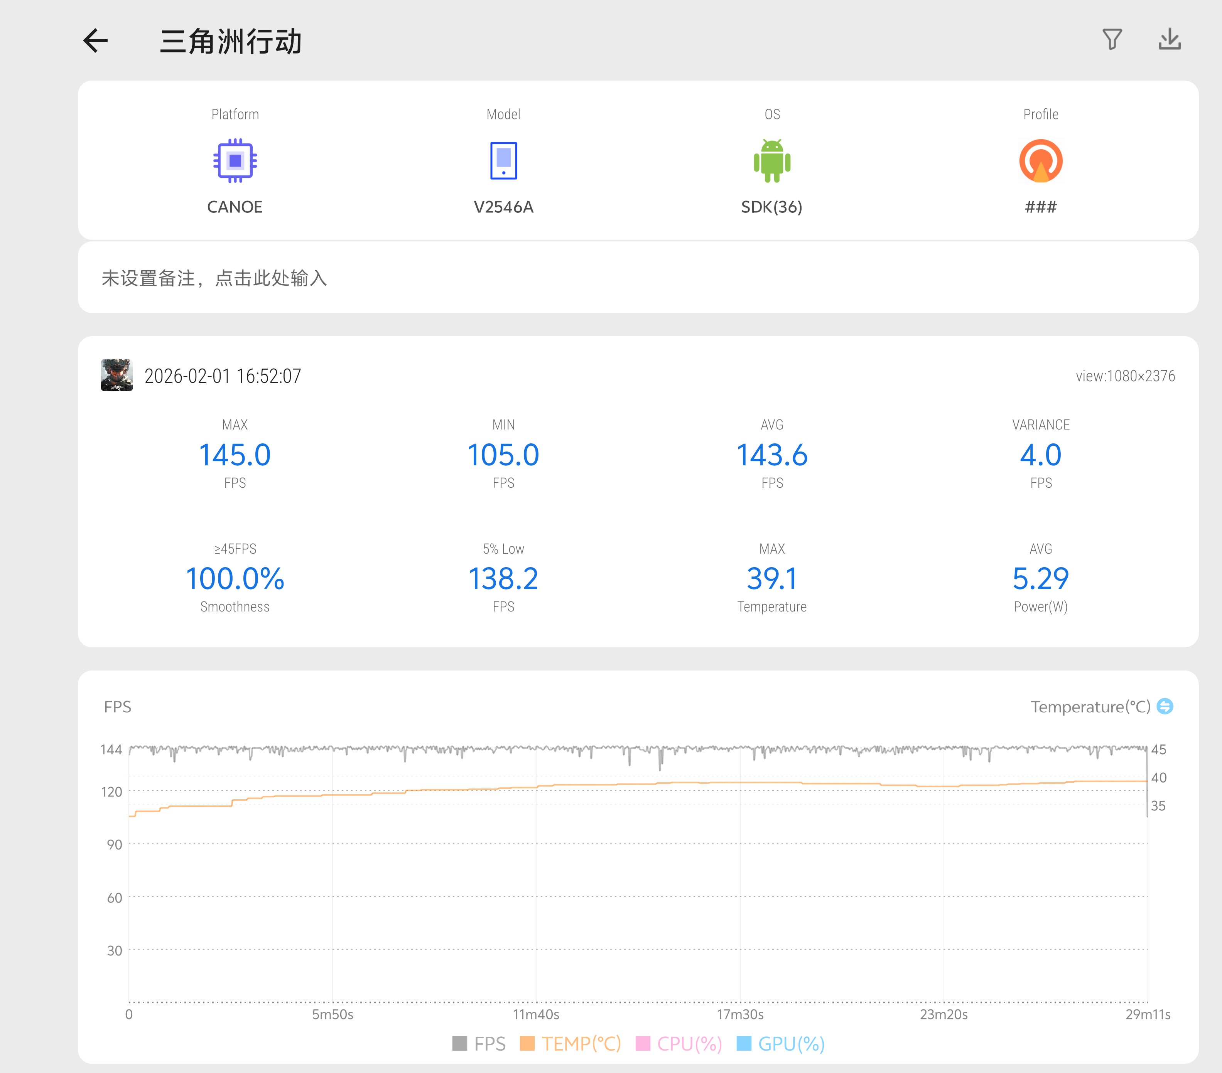This screenshot has width=1222, height=1073.
Task: Click the 17m30s marker on timeline
Action: click(740, 1014)
